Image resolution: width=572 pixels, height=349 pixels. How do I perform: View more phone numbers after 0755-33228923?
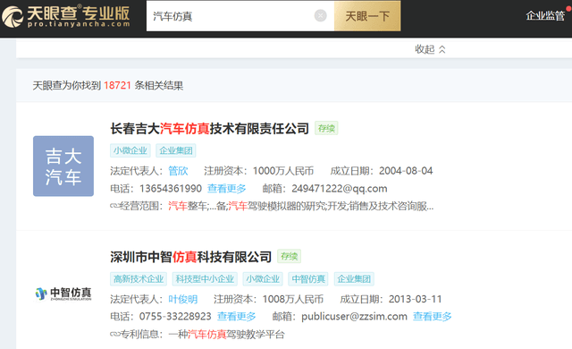coord(236,317)
